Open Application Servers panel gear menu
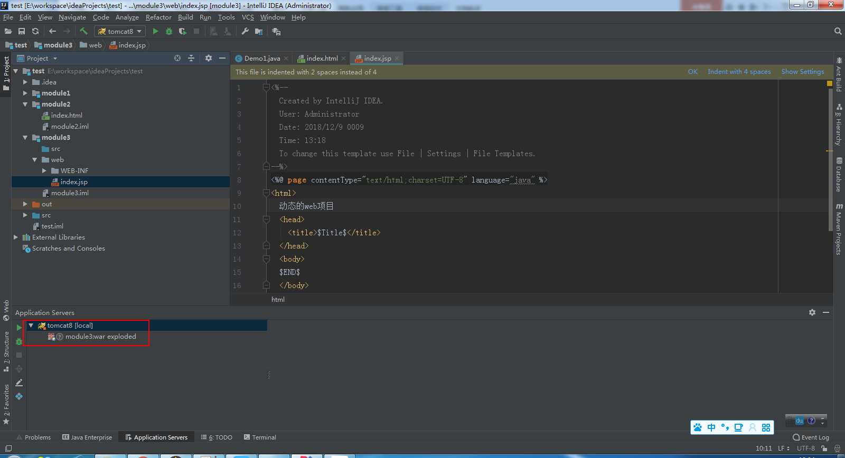 coord(812,312)
